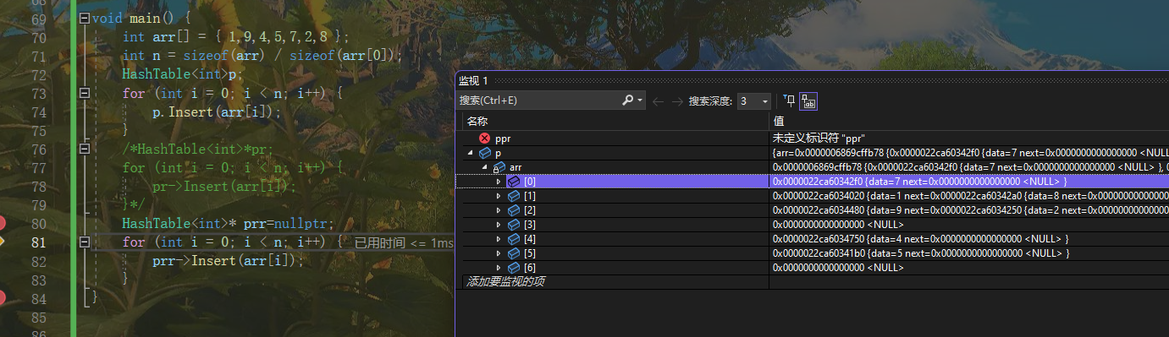Click the cube icon of element [1]
Image resolution: width=1169 pixels, height=337 pixels.
point(513,196)
